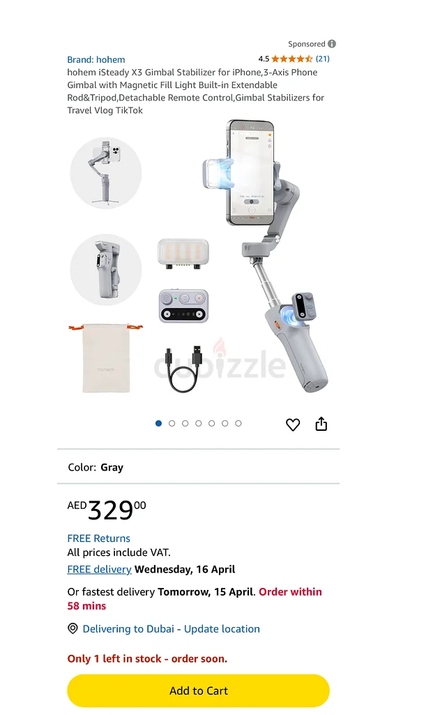Screen dimensions: 440x715
Task: Tap the product title text
Action: coord(196,91)
